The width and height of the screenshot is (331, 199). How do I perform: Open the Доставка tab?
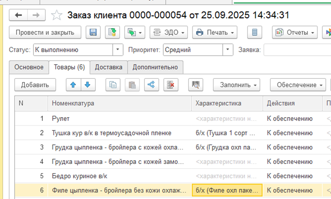pos(108,67)
